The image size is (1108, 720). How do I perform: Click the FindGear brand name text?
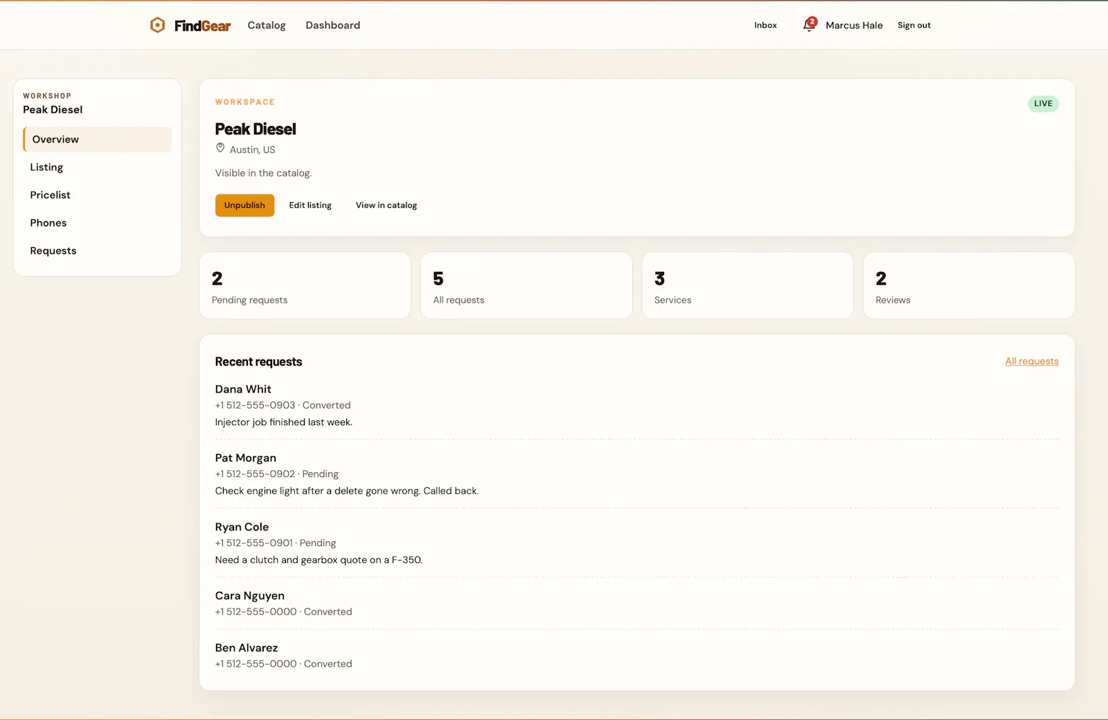202,26
